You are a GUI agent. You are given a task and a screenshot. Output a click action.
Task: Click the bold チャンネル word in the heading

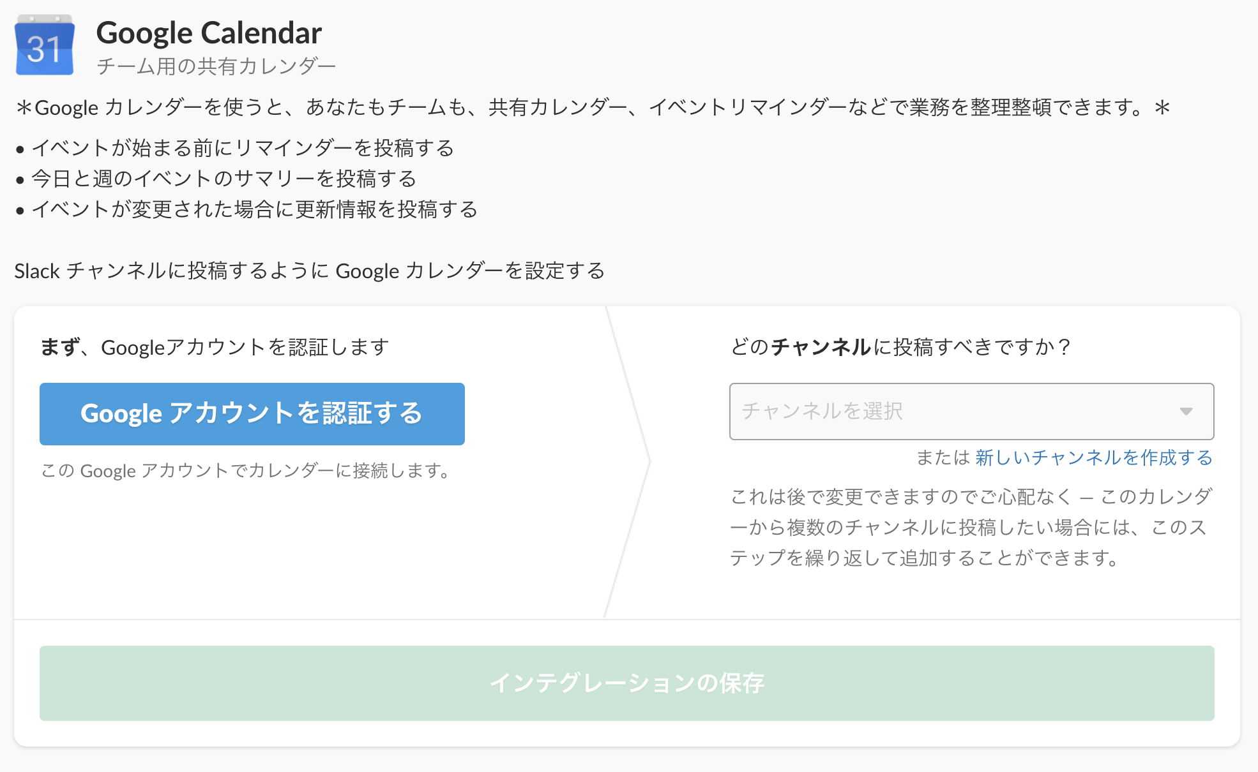[821, 348]
